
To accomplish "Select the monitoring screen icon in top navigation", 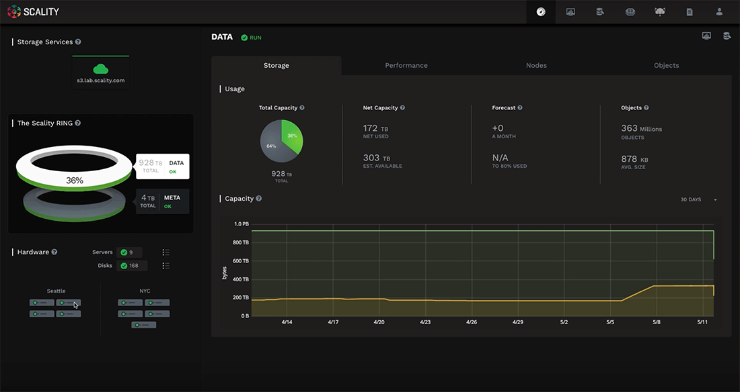I will [x=570, y=11].
